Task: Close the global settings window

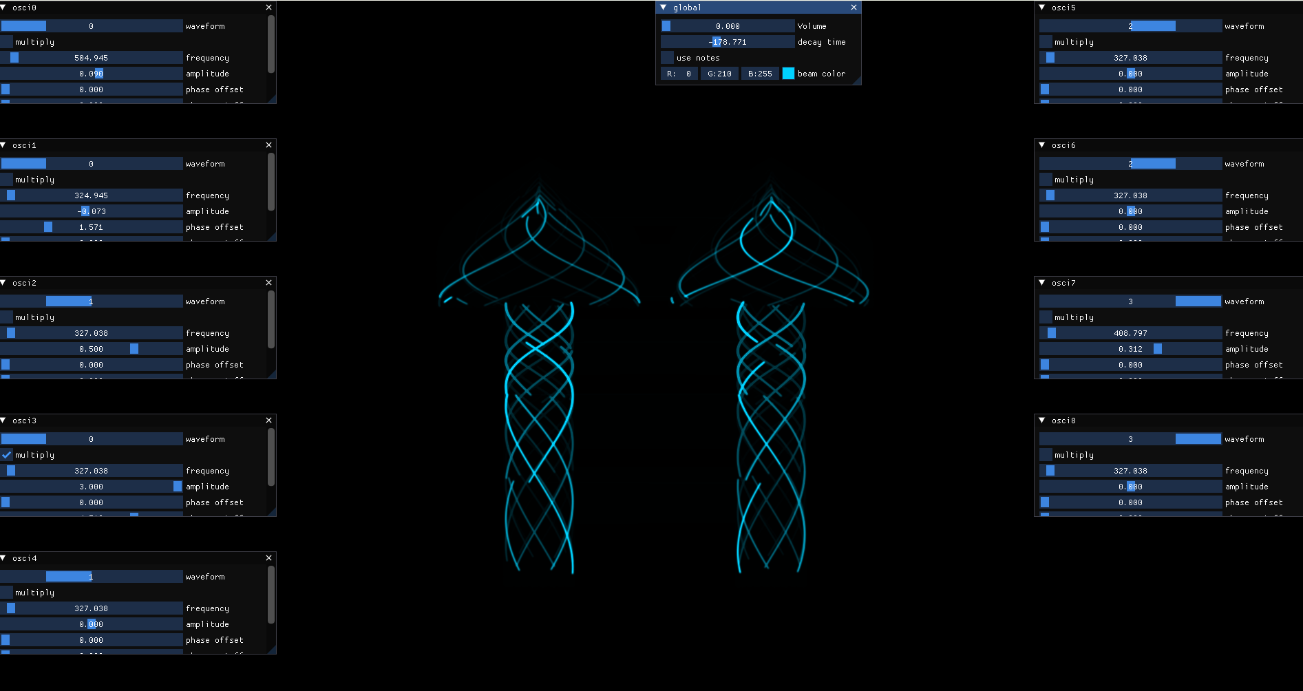Action: click(854, 8)
